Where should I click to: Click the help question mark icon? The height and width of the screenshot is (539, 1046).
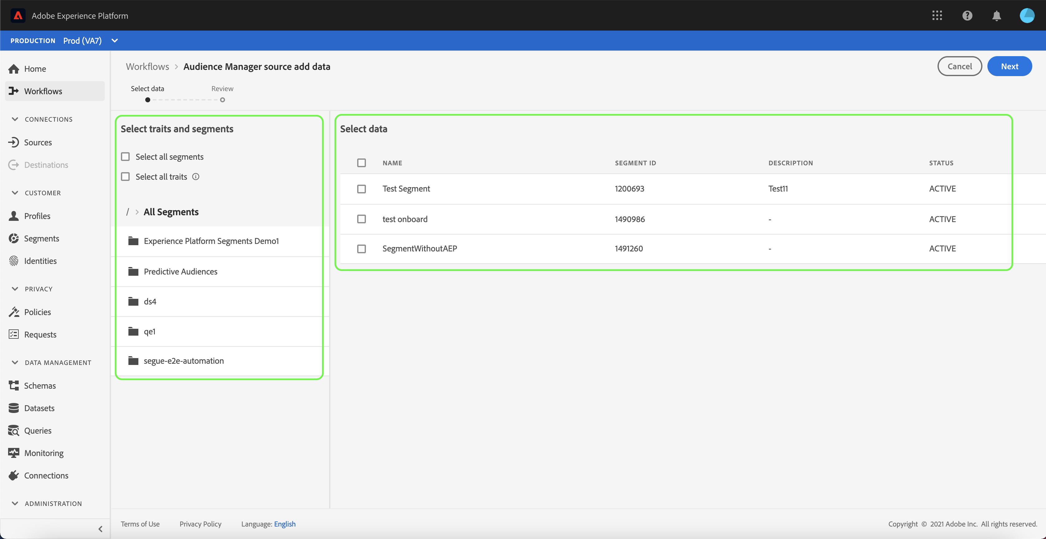[967, 16]
